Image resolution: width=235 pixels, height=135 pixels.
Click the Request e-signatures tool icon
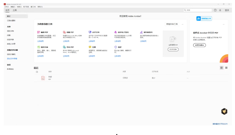[116, 32]
